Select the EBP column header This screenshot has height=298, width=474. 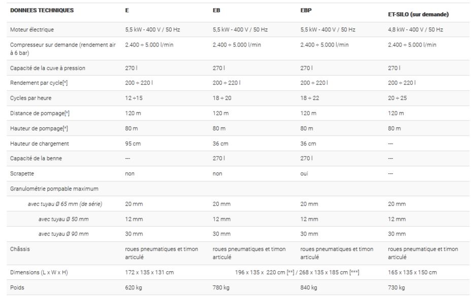306,10
